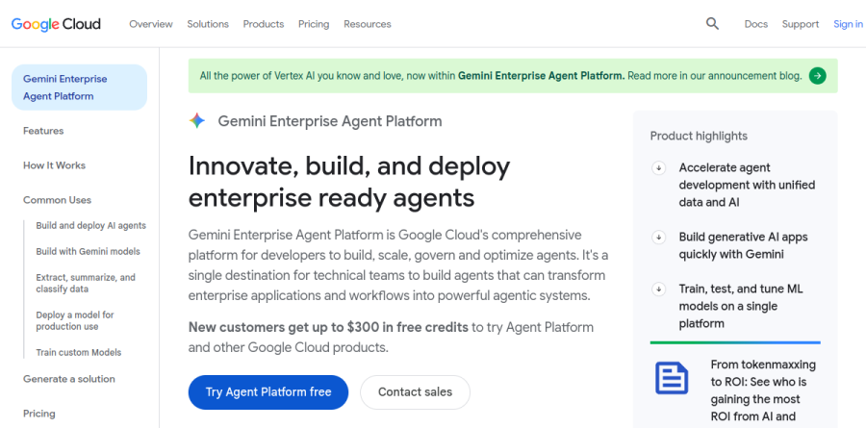Click down-arrow icon beside Accelerate agent development
The image size is (866, 428).
(658, 168)
